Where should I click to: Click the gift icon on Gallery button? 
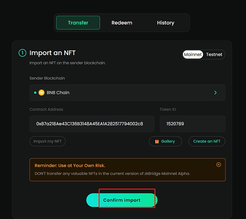[157, 141]
